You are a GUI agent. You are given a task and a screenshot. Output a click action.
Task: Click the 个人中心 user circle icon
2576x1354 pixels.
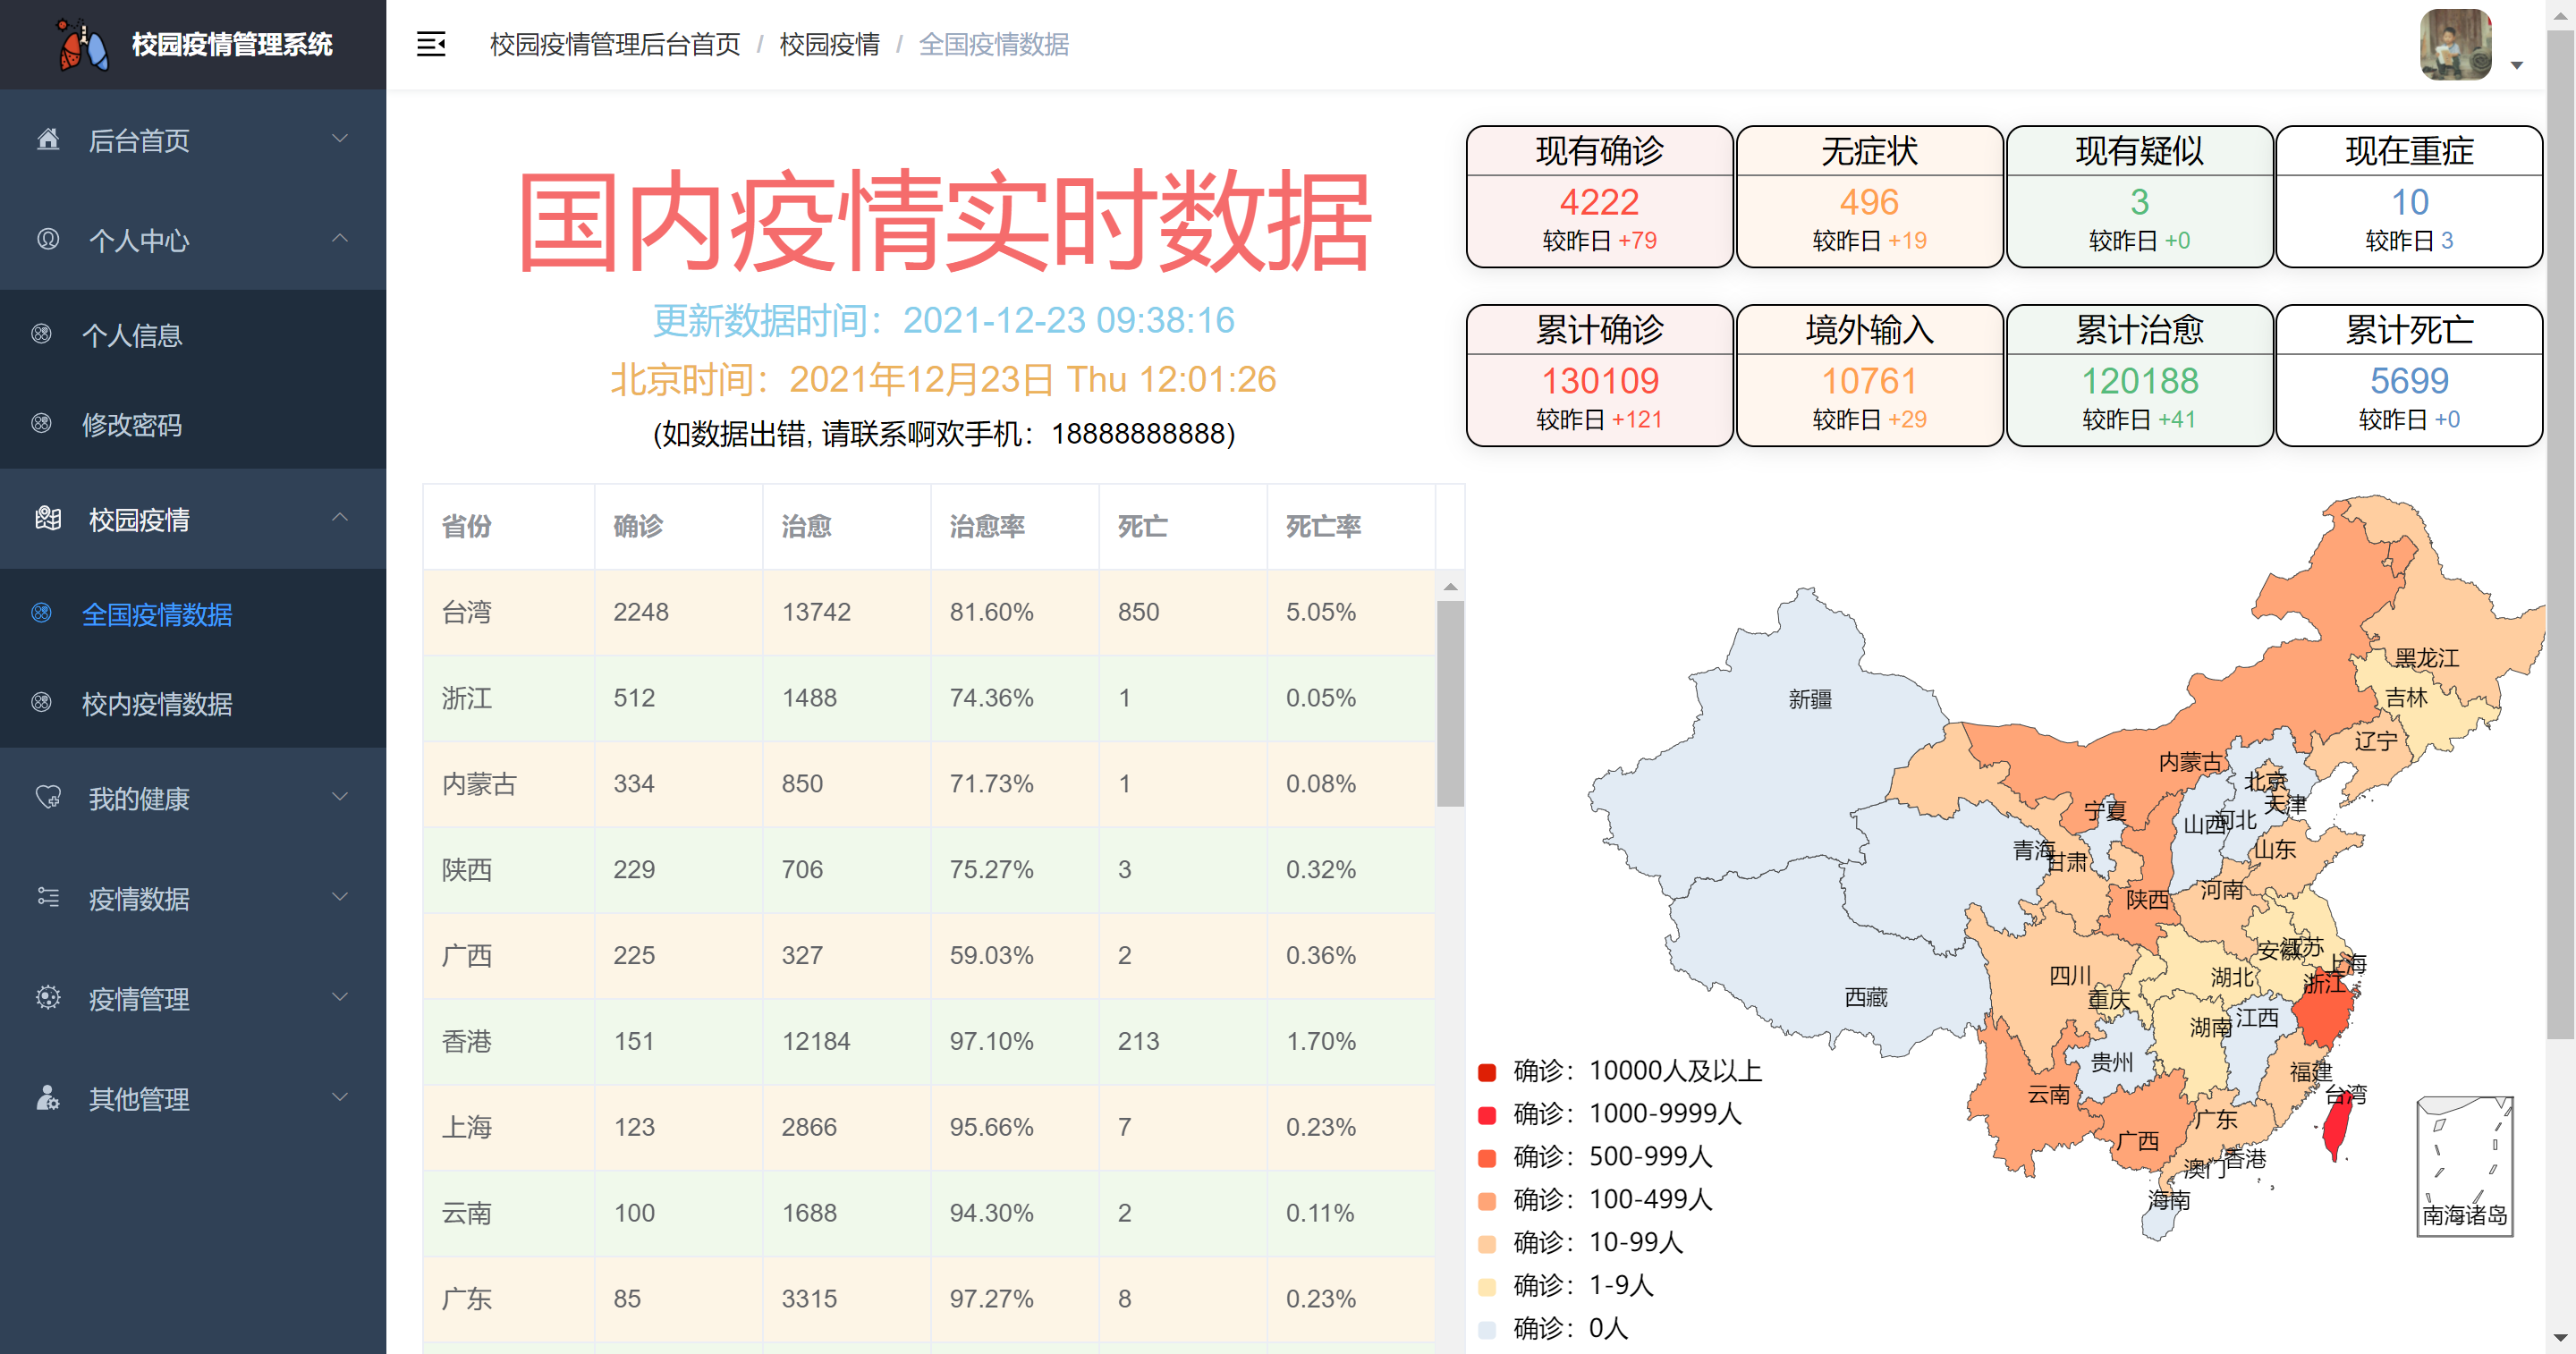point(48,239)
